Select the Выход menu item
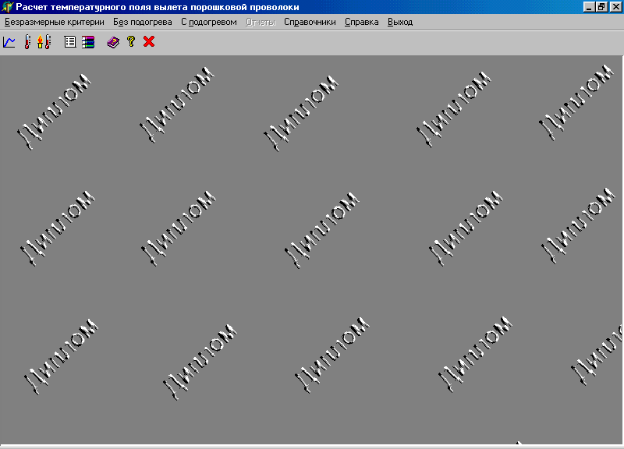The image size is (624, 449). tap(400, 23)
